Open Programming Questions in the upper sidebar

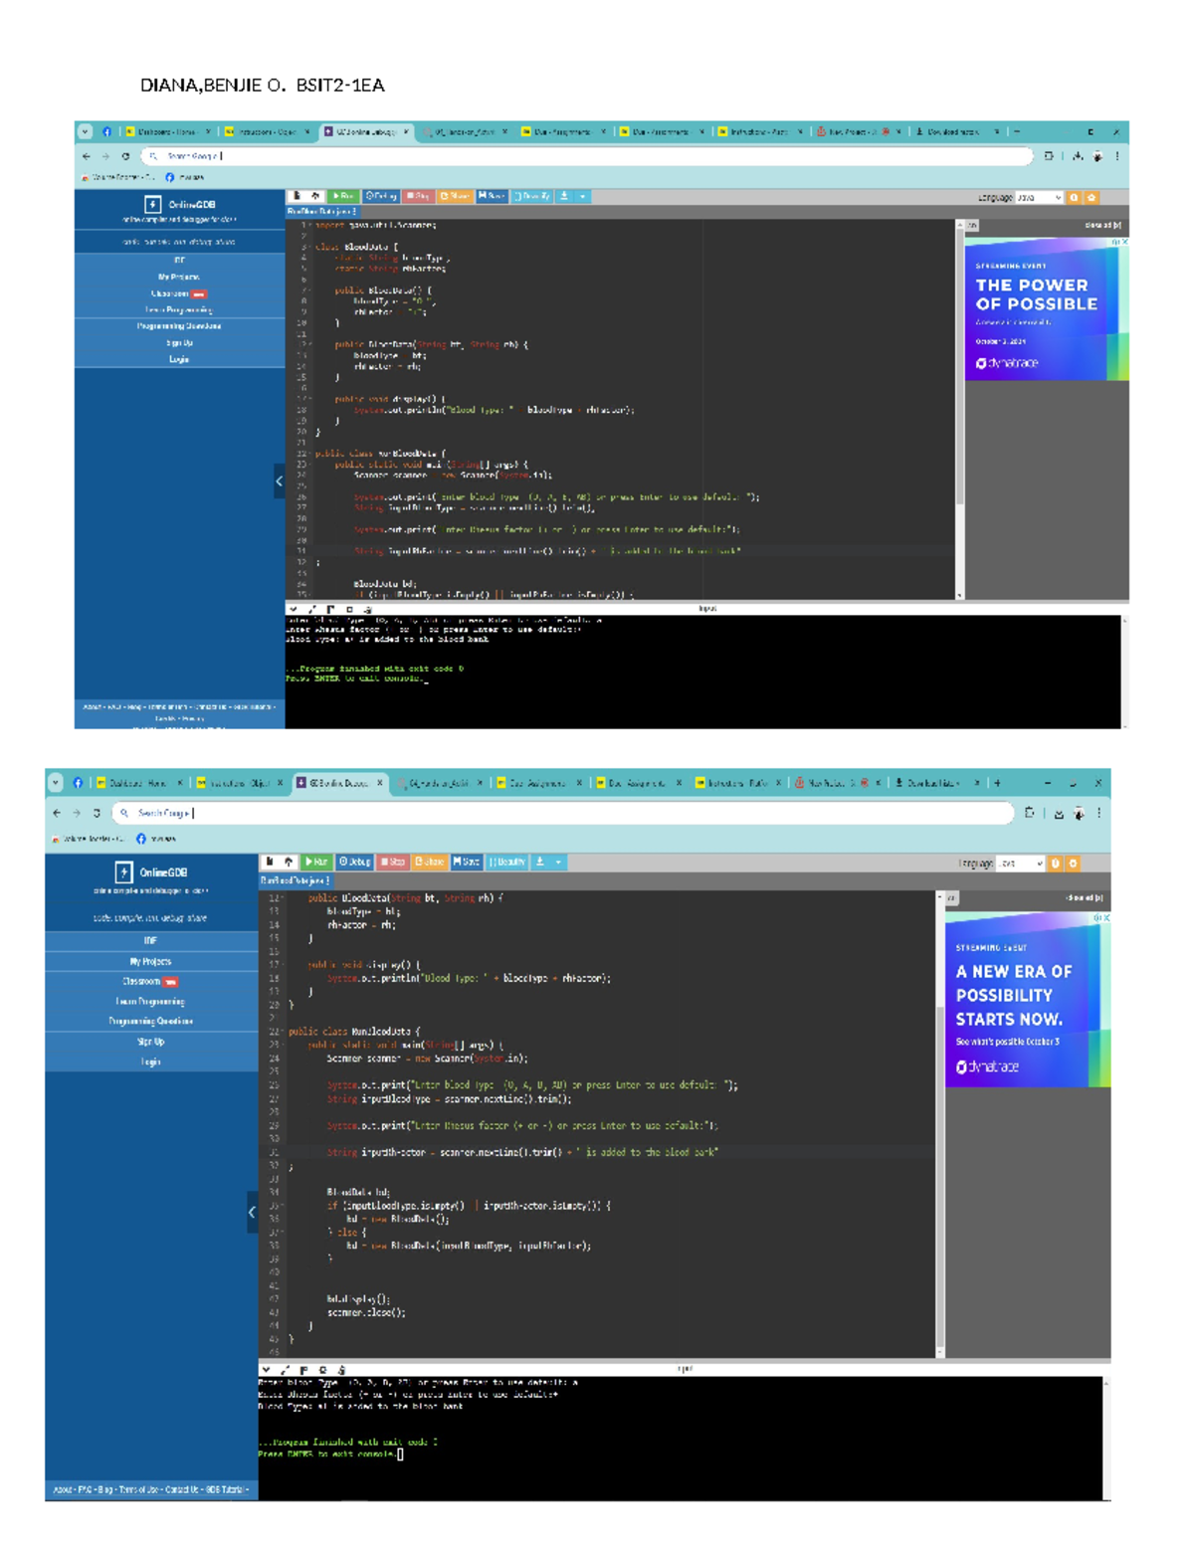[x=179, y=326]
